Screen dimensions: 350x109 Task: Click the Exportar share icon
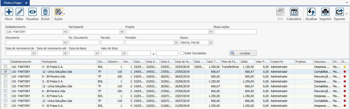pos(339,12)
